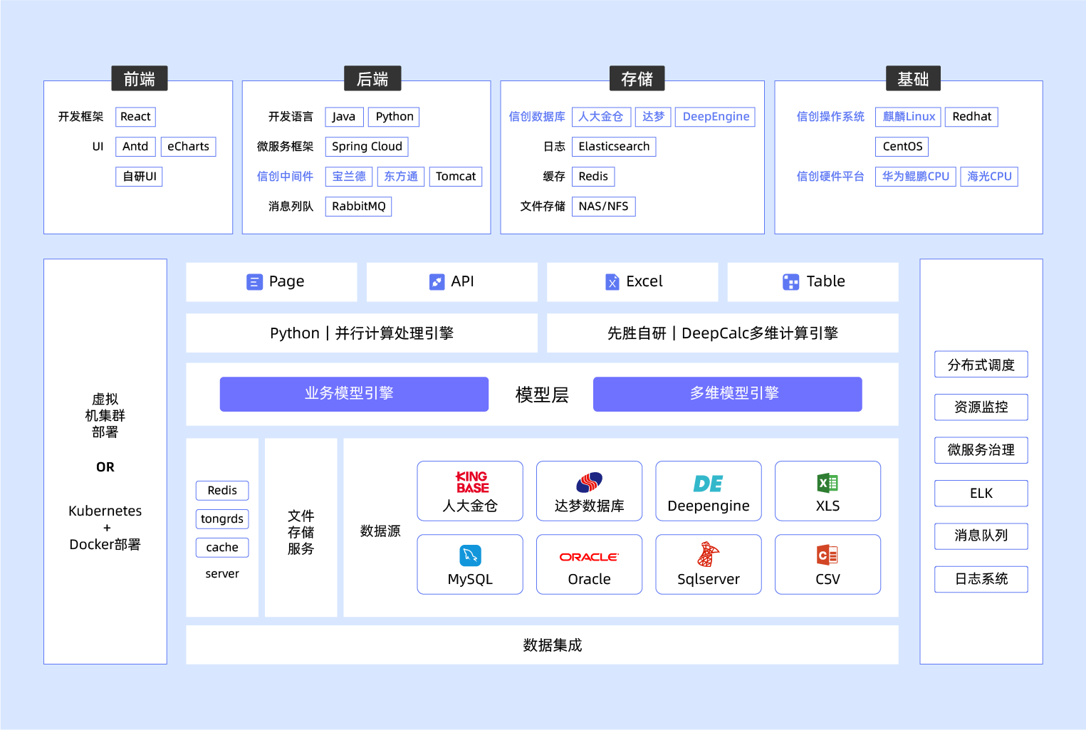Click the XLS spreadsheet icon
Screen dimensions: 1086x730
[x=827, y=483]
